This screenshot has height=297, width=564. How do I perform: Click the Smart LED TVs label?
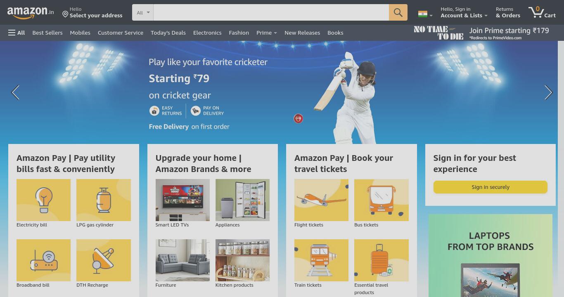(x=172, y=225)
